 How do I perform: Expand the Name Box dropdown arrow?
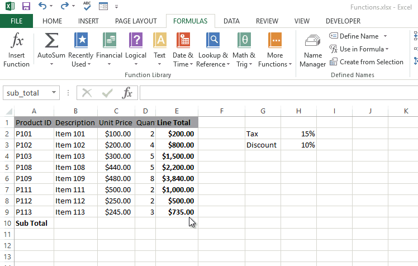click(54, 93)
